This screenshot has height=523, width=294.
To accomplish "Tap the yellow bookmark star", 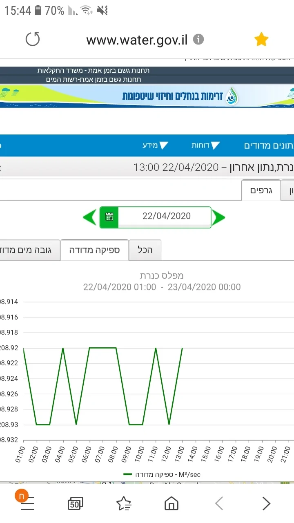I will coord(261,40).
